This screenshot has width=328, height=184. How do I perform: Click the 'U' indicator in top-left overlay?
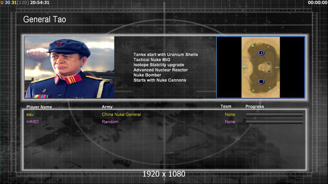click(x=2, y=2)
